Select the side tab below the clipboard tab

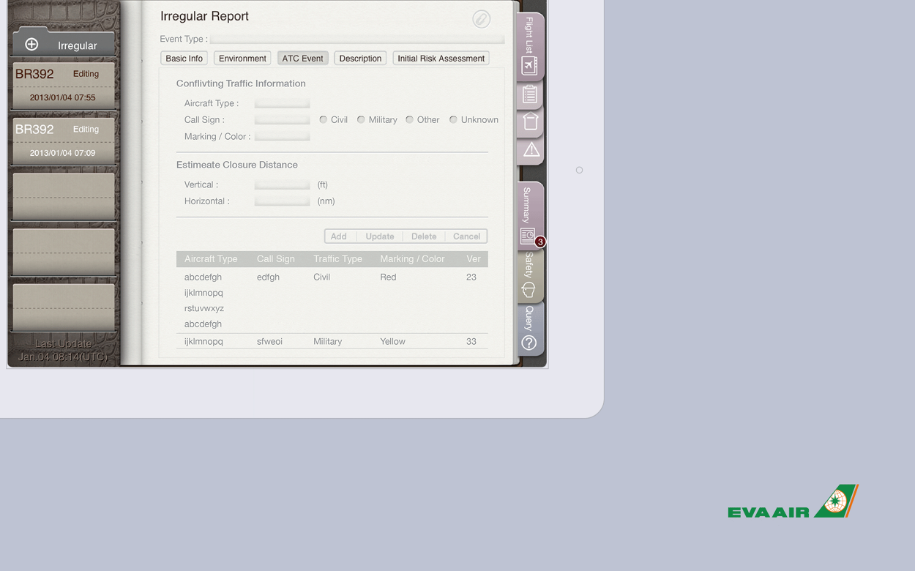pyautogui.click(x=530, y=122)
